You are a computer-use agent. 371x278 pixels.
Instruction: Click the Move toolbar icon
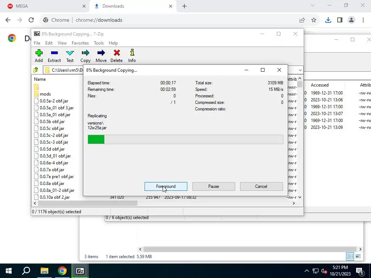[101, 56]
